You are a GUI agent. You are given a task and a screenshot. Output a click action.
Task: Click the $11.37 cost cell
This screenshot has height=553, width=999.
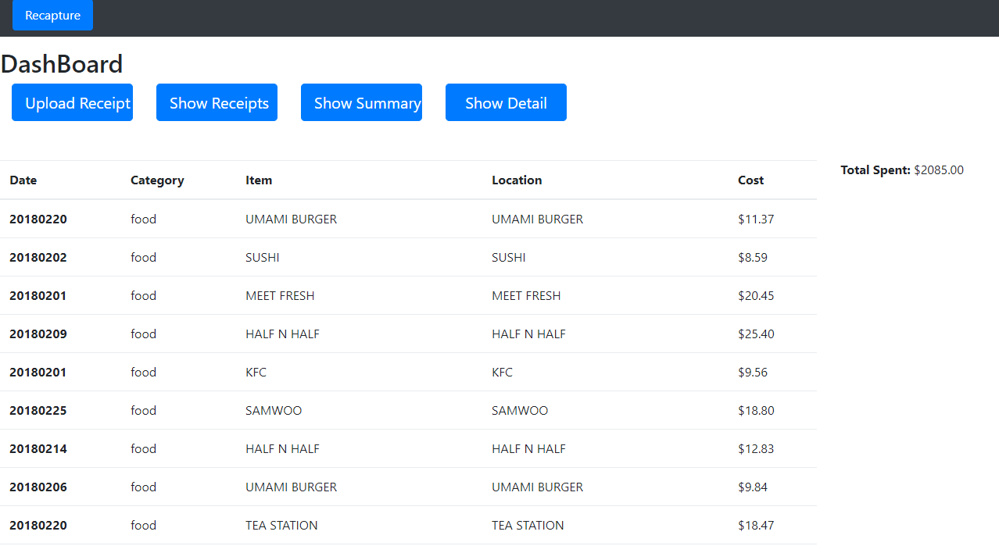coord(756,219)
